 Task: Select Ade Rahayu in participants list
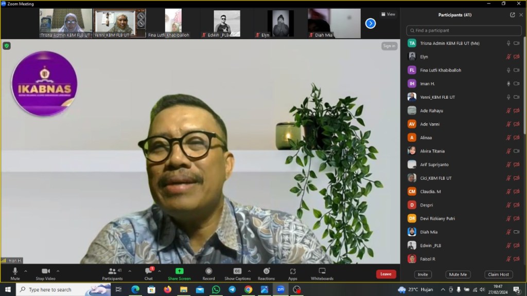pos(431,110)
